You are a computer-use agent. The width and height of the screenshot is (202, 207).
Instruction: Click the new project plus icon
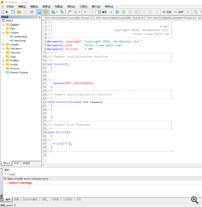[13, 12]
